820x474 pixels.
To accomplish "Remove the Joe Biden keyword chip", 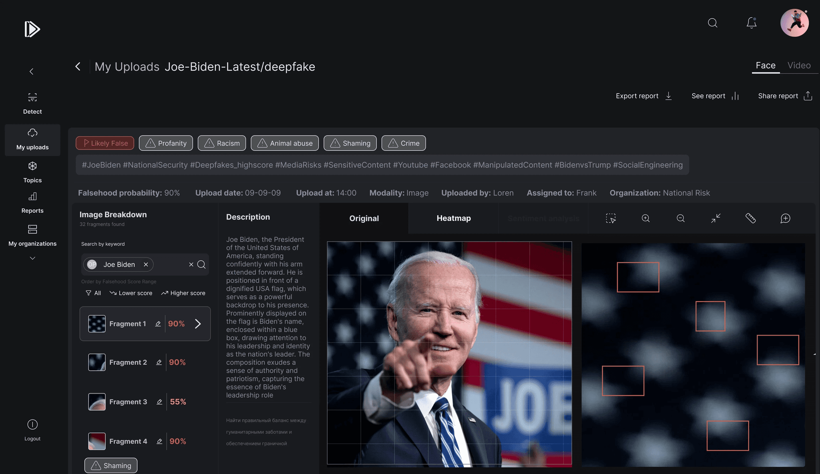I will [x=146, y=264].
